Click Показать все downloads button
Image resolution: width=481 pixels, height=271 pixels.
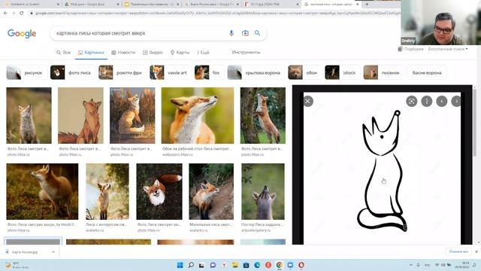coord(458,251)
